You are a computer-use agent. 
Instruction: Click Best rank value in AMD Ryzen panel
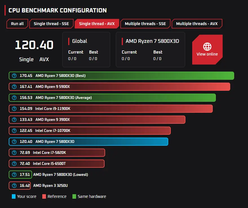tap(157, 59)
